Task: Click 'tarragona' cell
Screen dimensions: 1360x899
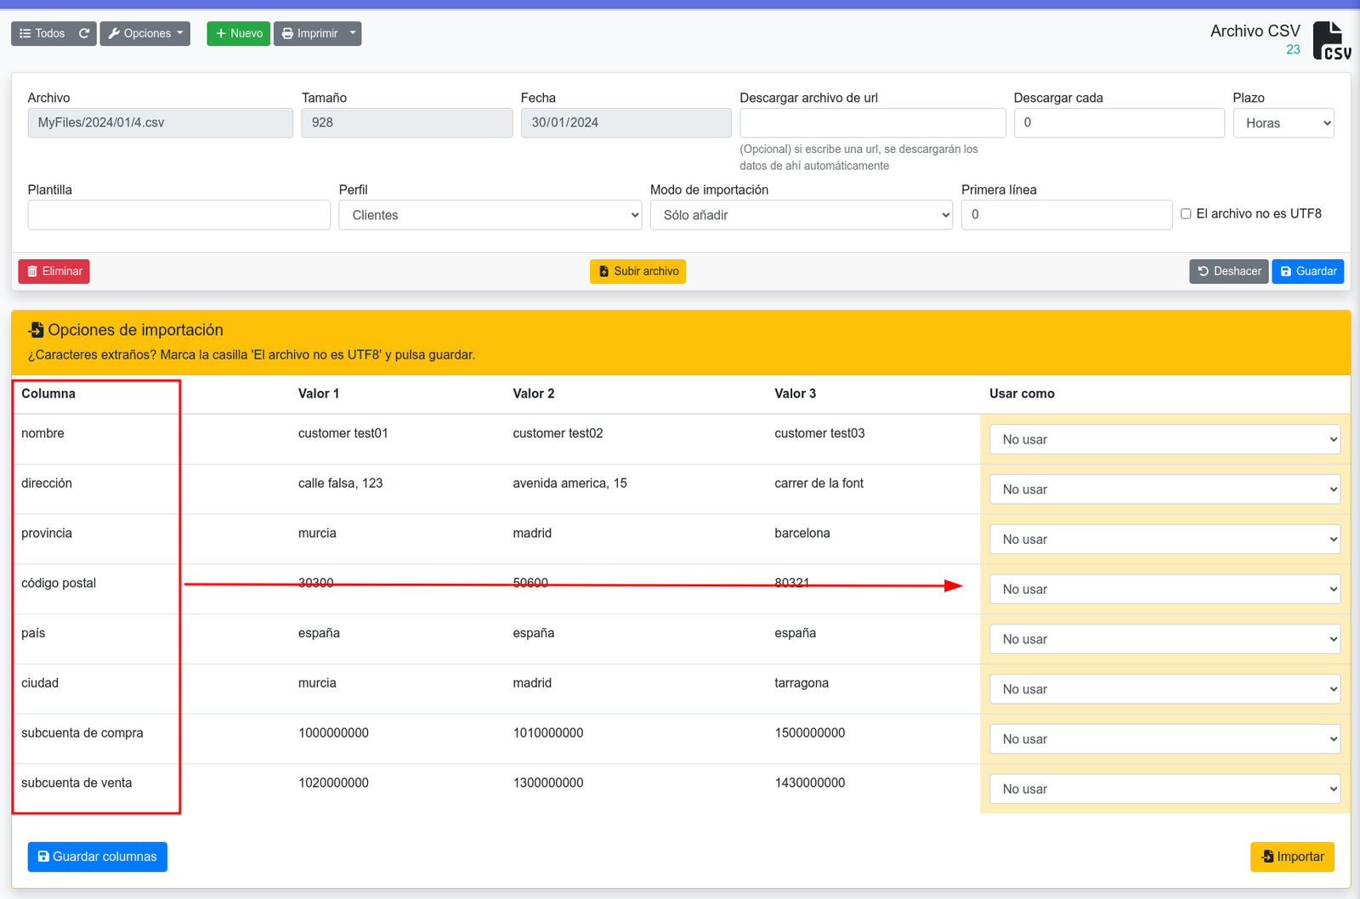Action: coord(802,683)
